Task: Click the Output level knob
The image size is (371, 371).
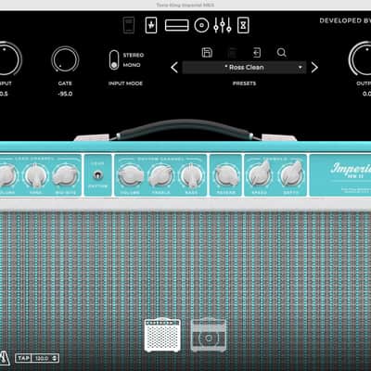Action: coord(361,58)
